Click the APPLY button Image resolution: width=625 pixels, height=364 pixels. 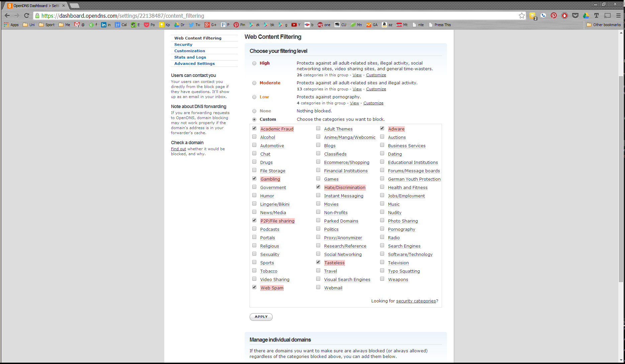pyautogui.click(x=261, y=317)
